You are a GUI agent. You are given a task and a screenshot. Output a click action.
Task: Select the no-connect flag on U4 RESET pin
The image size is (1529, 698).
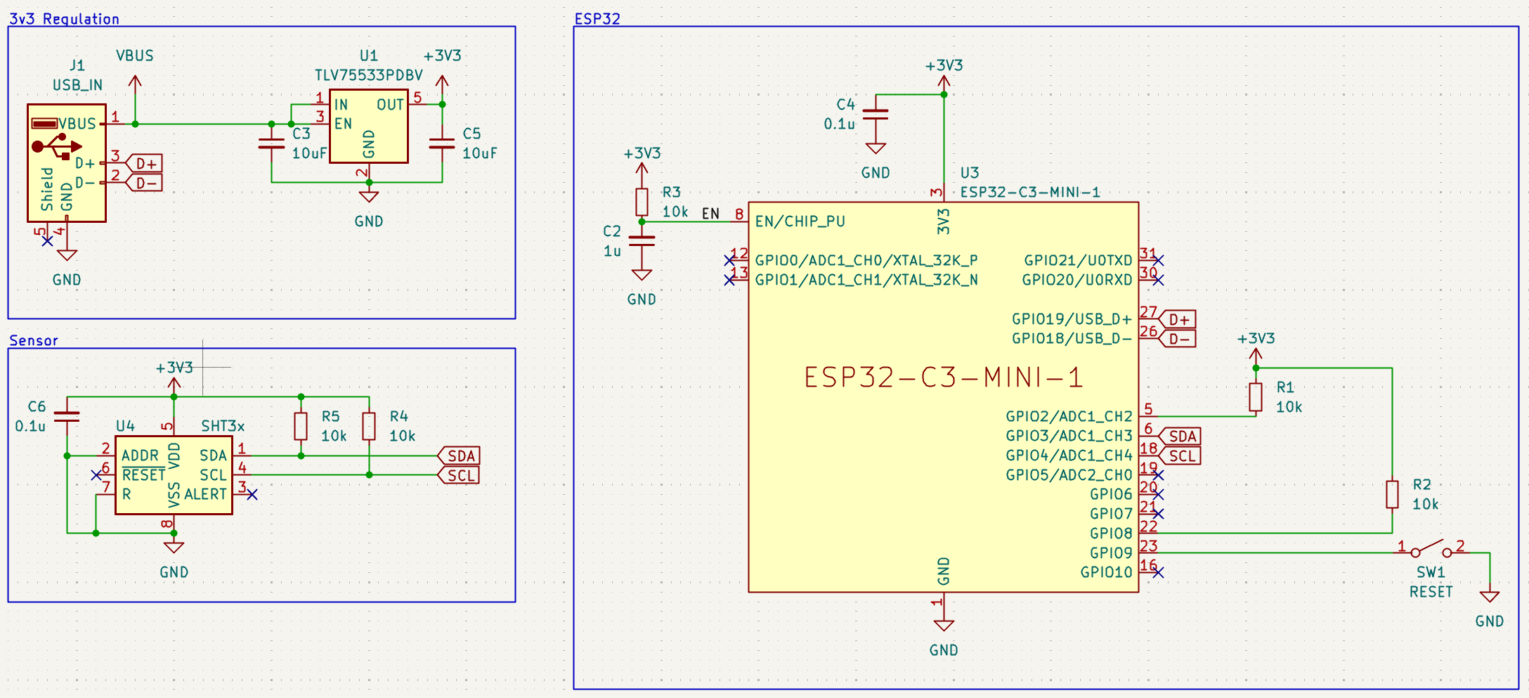click(96, 475)
